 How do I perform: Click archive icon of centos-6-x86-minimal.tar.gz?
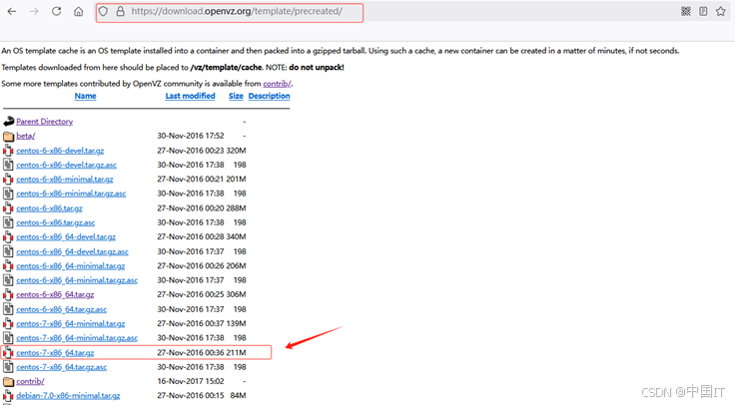pyautogui.click(x=8, y=180)
